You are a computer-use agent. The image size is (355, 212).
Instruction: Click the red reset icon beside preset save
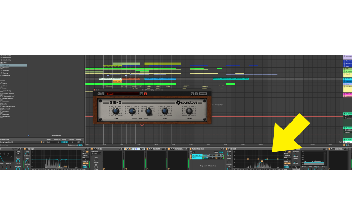pyautogui.click(x=145, y=94)
